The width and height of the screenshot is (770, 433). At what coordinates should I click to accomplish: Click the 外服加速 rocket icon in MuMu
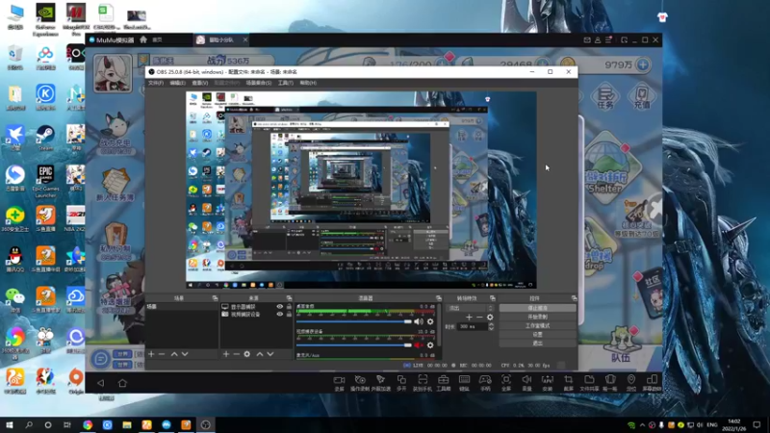click(380, 383)
